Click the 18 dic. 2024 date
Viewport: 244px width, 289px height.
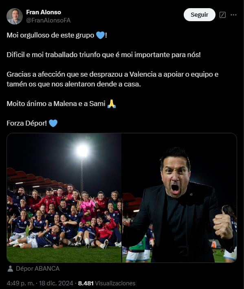tap(56, 283)
